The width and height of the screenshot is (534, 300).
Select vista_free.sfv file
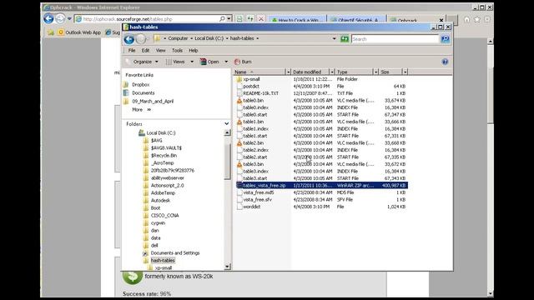[x=258, y=200]
